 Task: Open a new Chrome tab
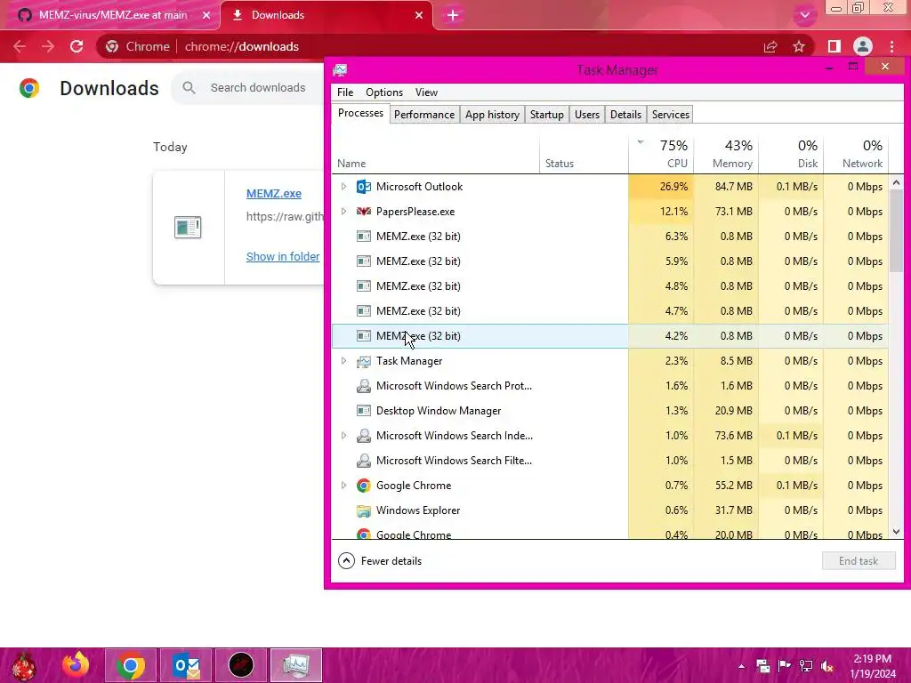coord(453,15)
